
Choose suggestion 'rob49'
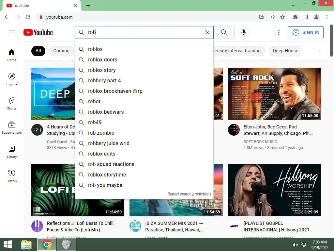pos(144,123)
